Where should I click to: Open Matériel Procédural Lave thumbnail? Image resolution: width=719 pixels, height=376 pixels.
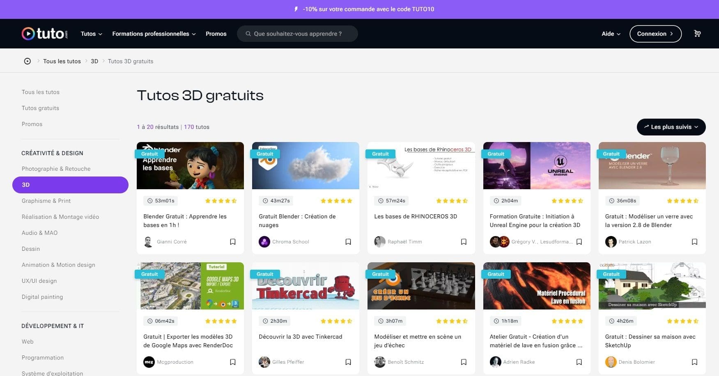tap(537, 286)
